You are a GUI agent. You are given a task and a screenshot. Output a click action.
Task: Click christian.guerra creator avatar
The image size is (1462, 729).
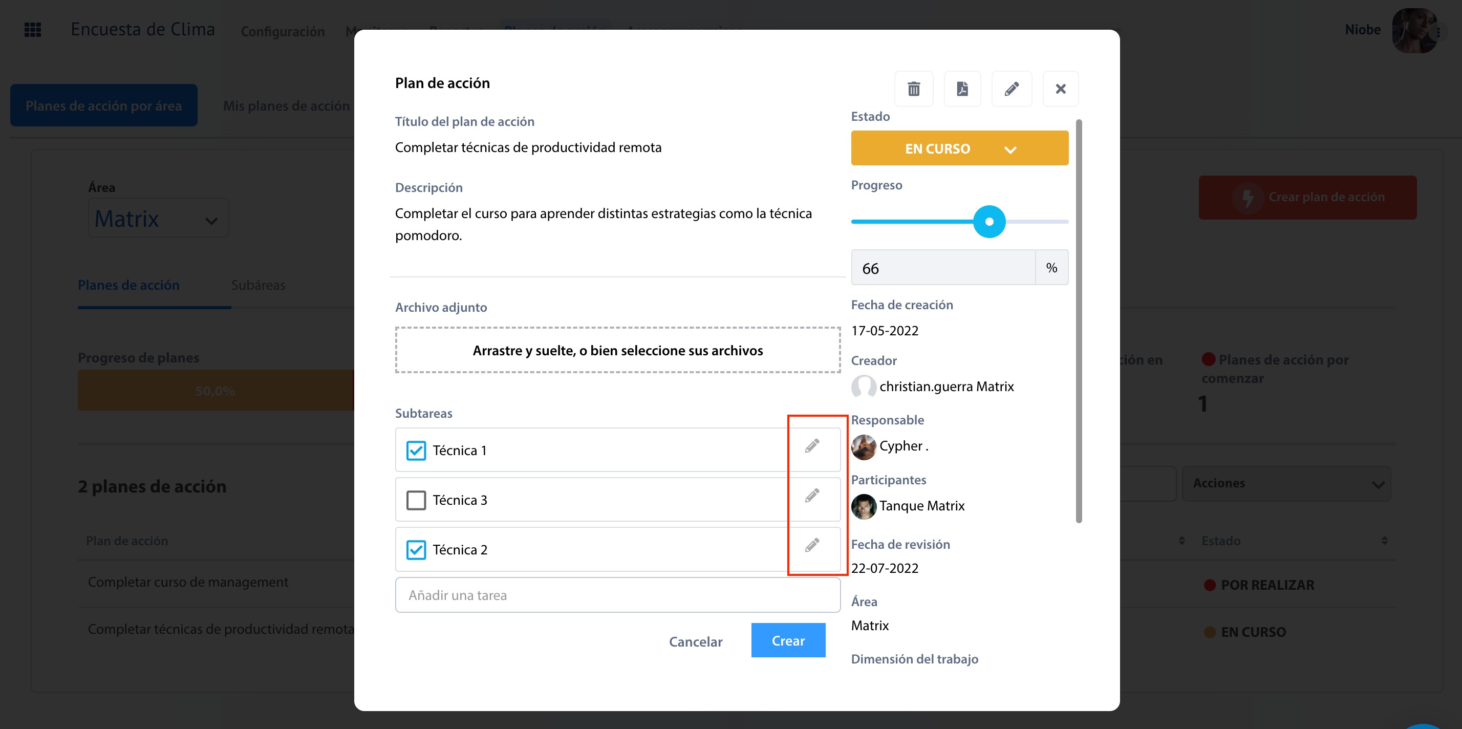pyautogui.click(x=863, y=387)
